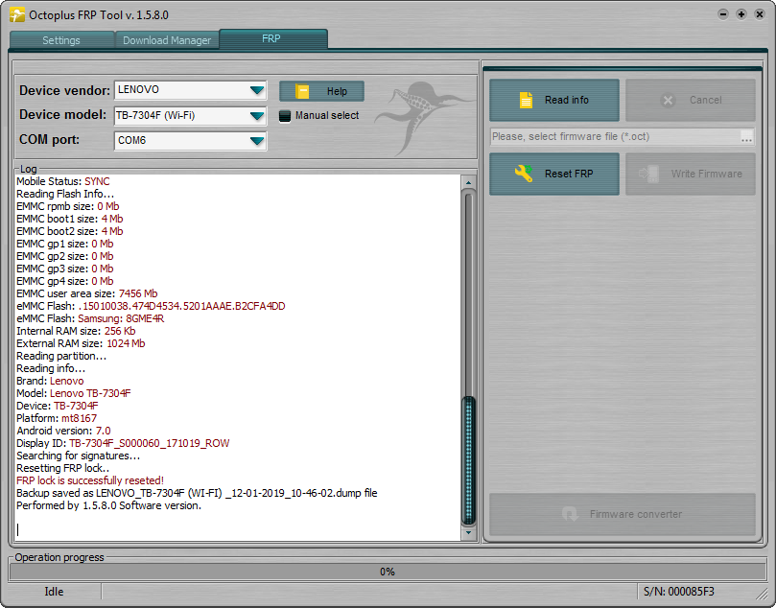The image size is (776, 608).
Task: Click the 'FRP lock is successfully reseted!' log line
Action: (x=90, y=480)
